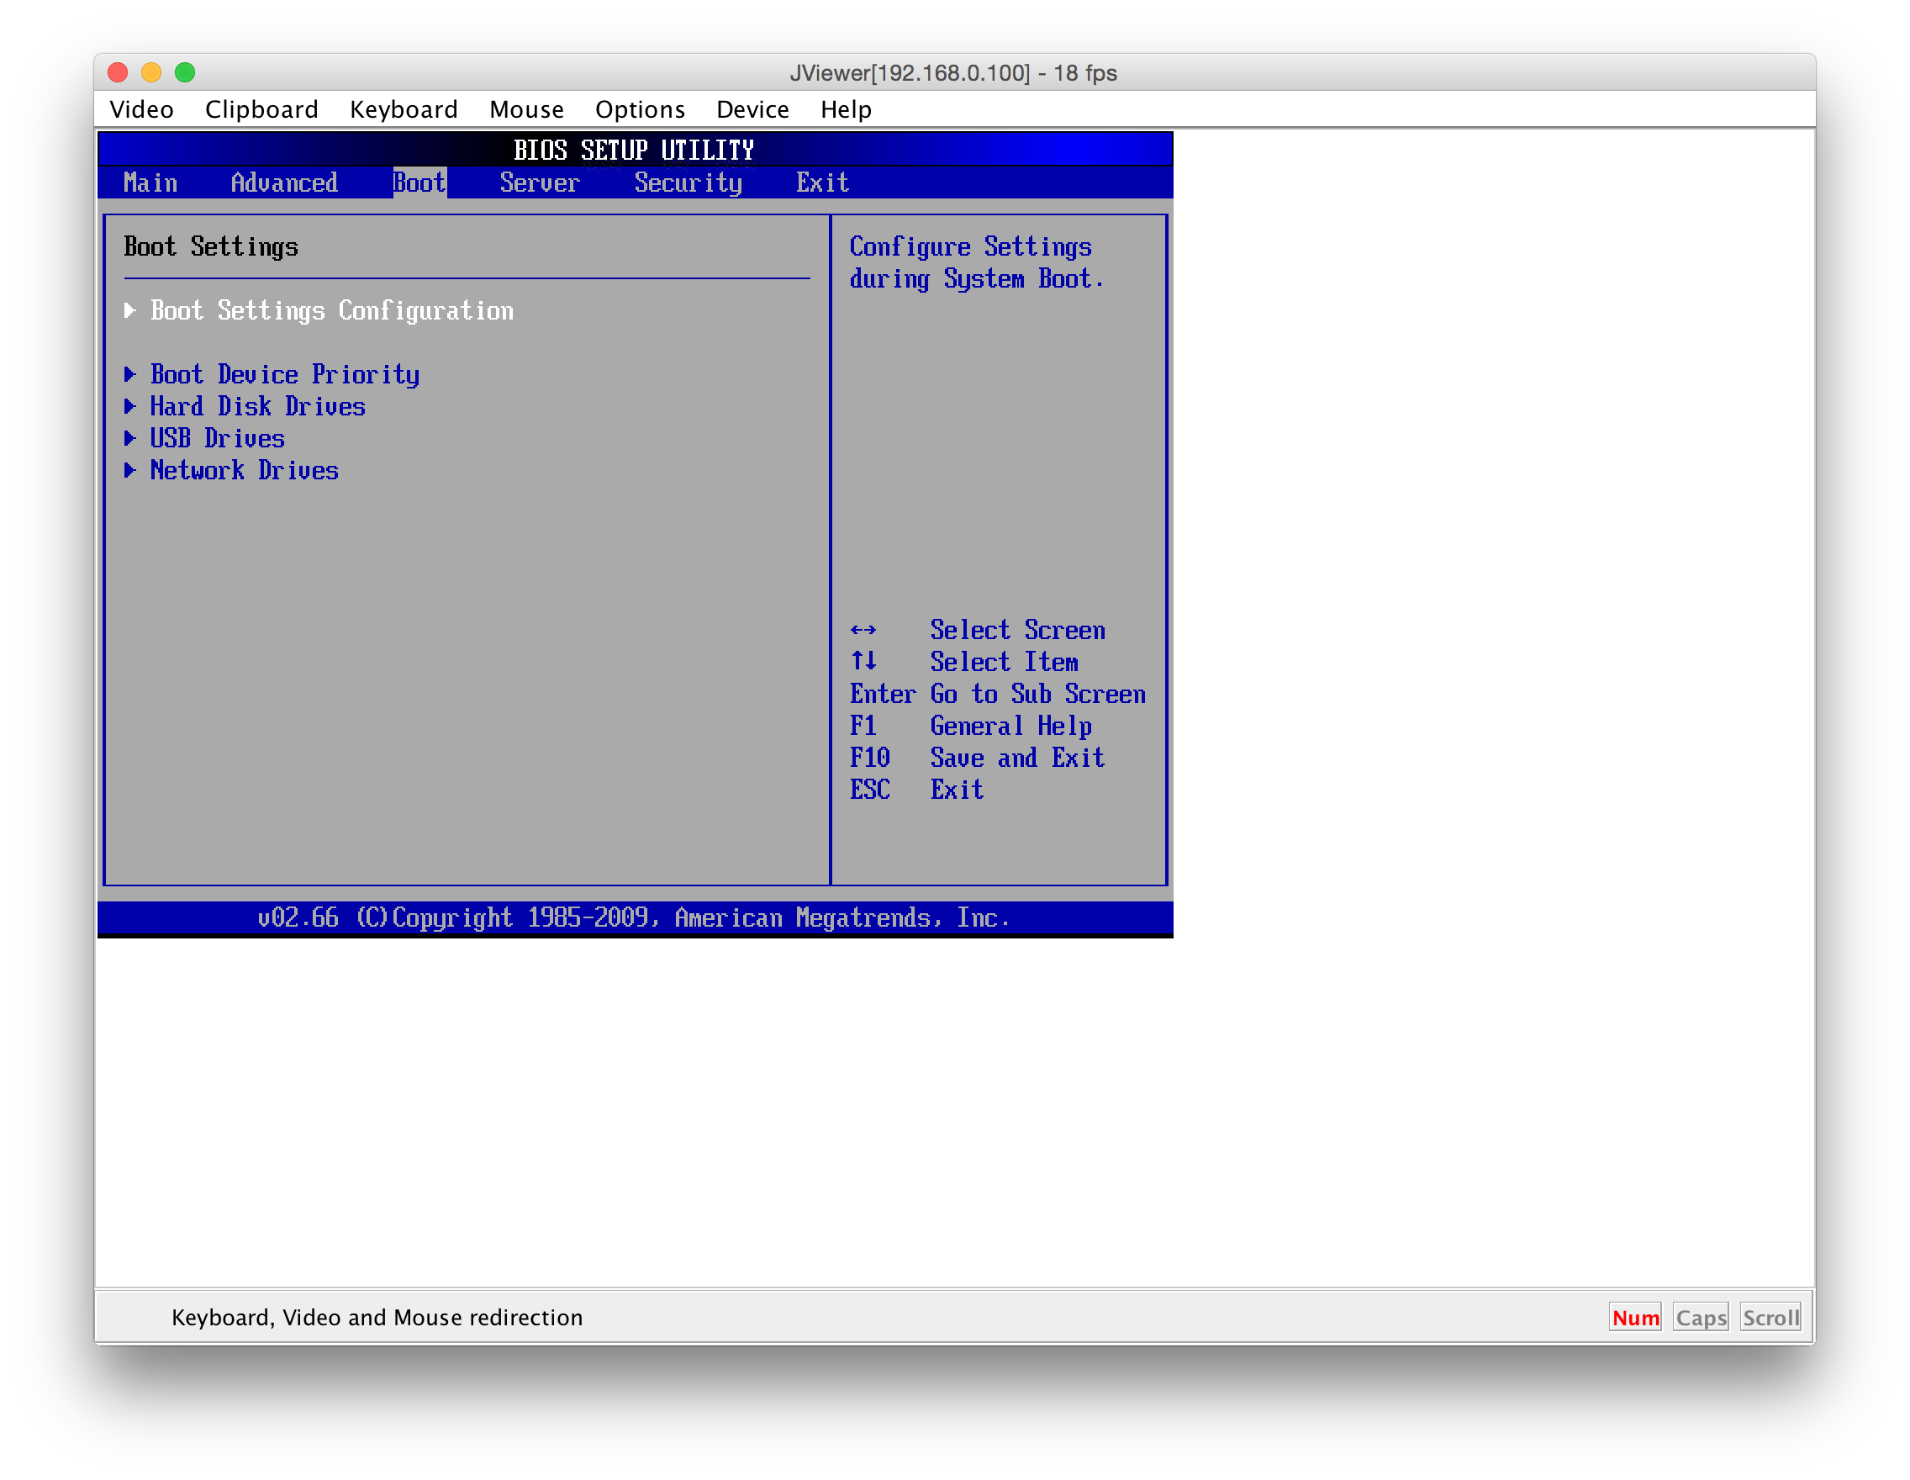The width and height of the screenshot is (1910, 1480).
Task: Click the 'Select Item' key hint
Action: [x=1004, y=662]
